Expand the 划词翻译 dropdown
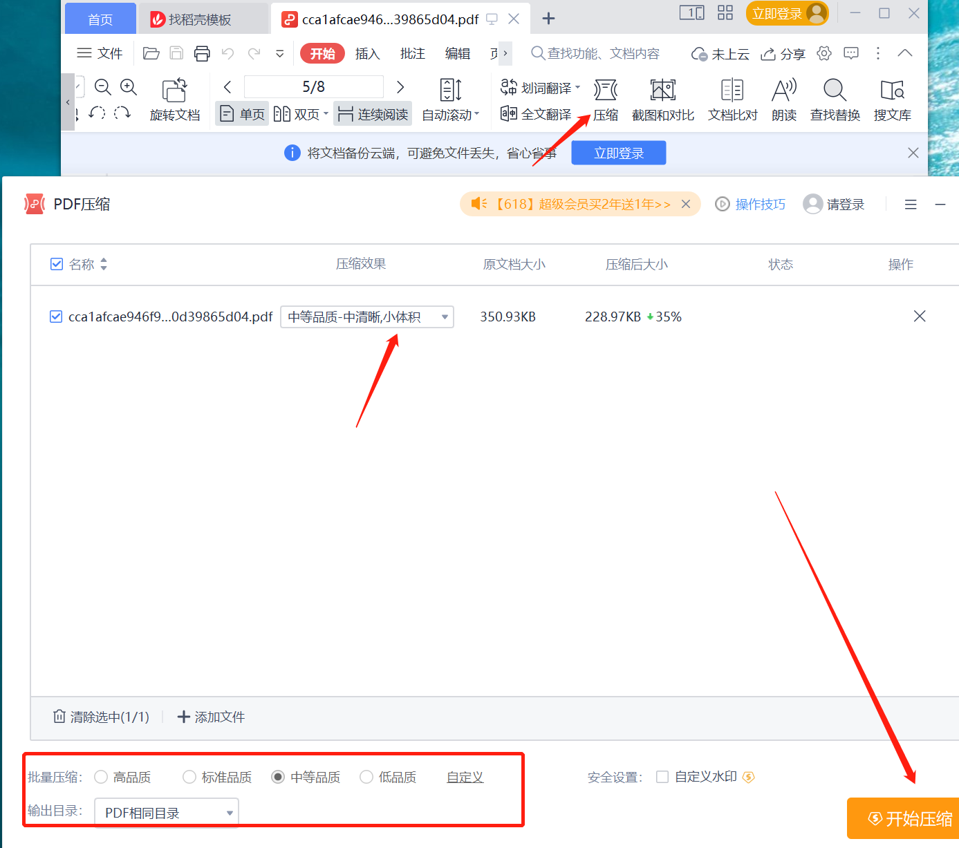959x848 pixels. point(577,87)
